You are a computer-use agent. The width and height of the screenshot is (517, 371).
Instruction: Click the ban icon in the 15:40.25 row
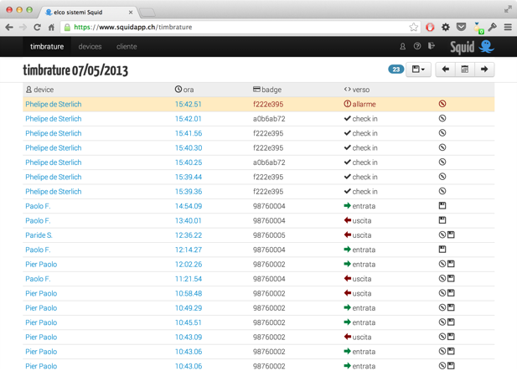[x=442, y=162]
